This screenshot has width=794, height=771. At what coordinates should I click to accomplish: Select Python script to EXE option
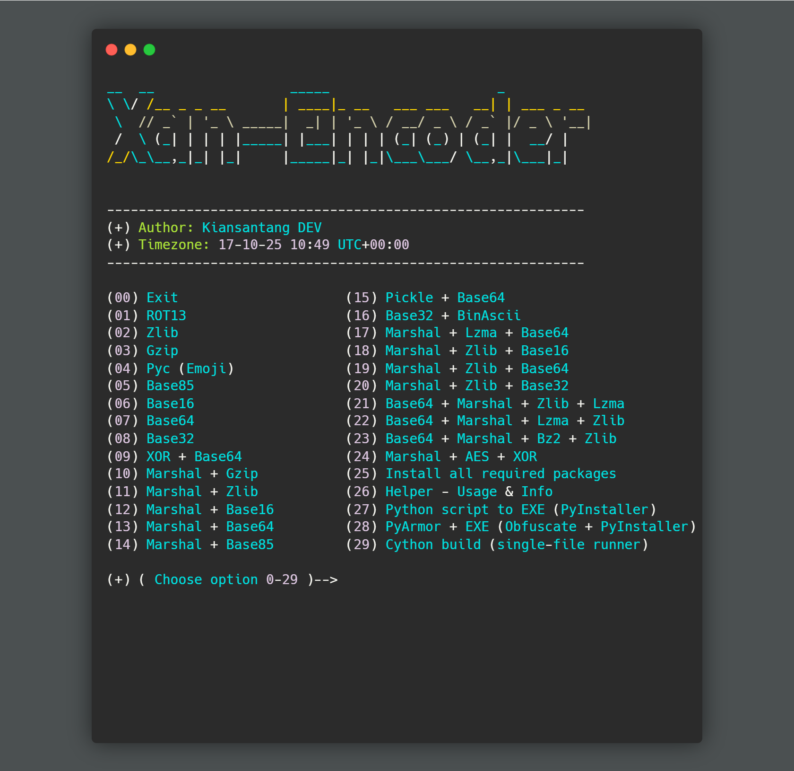(x=520, y=509)
